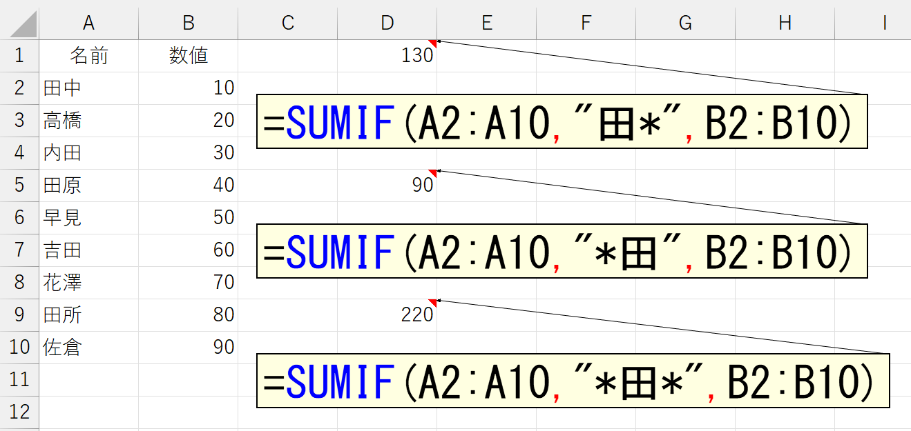
Task: Select column G header
Action: tap(685, 23)
